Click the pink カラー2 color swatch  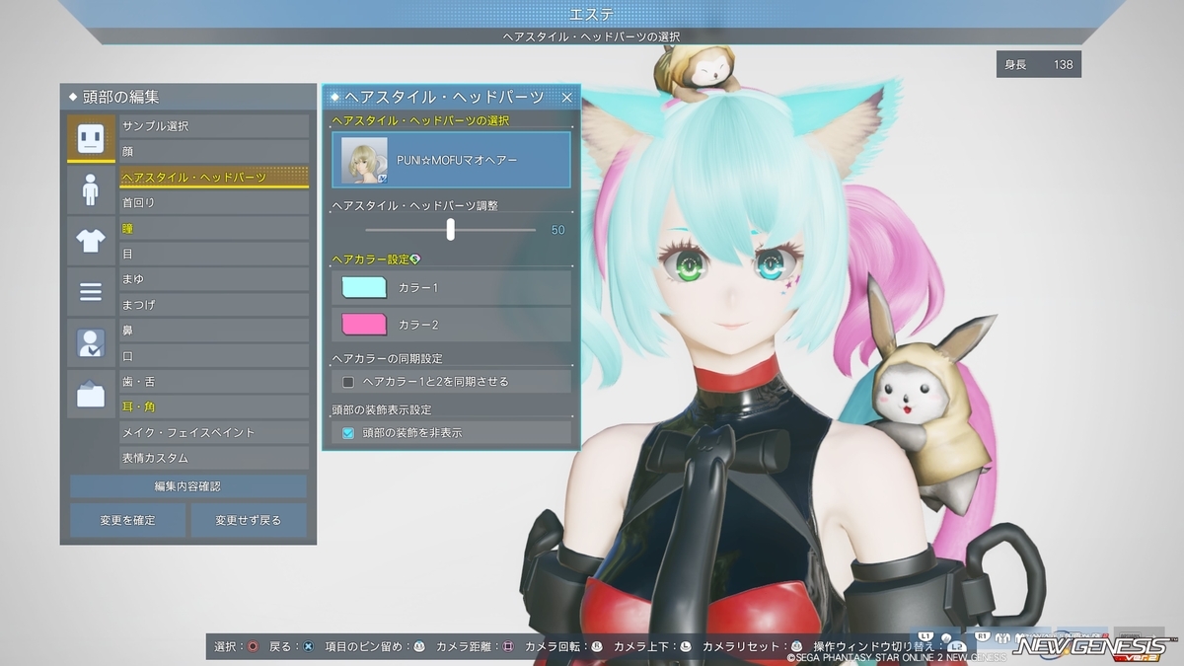364,325
